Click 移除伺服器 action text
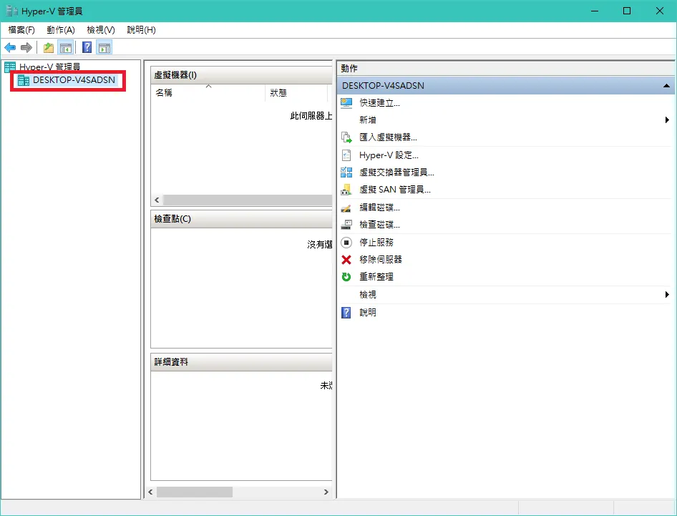The width and height of the screenshot is (677, 516). (381, 260)
